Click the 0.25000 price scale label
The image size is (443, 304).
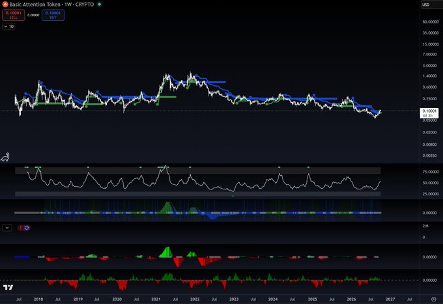click(x=429, y=99)
